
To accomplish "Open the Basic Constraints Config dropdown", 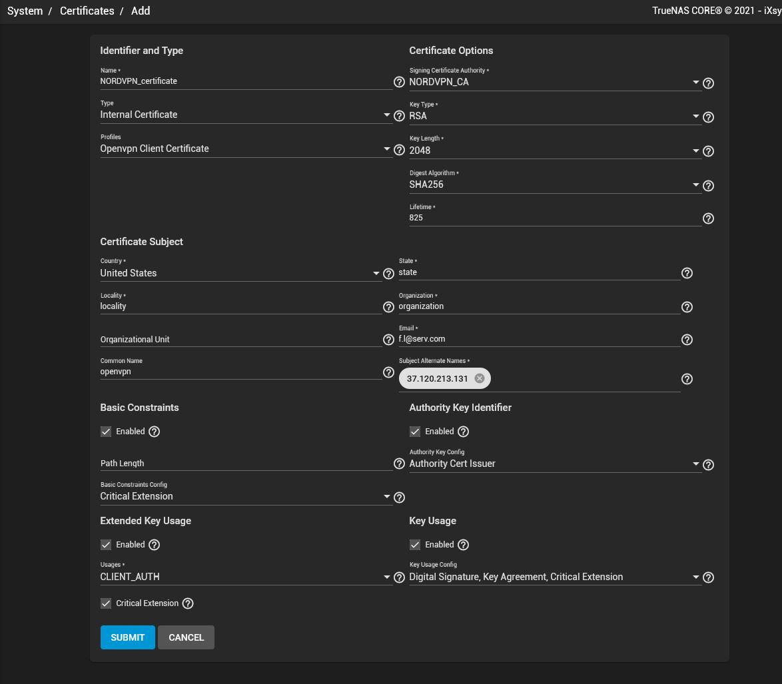I will pyautogui.click(x=246, y=497).
